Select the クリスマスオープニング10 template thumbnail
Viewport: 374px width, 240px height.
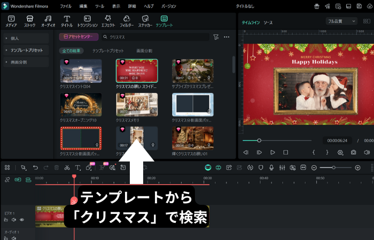(x=81, y=105)
